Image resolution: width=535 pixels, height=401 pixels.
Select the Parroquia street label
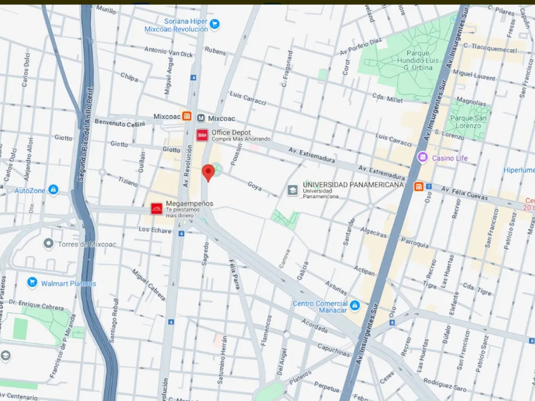[x=415, y=243]
